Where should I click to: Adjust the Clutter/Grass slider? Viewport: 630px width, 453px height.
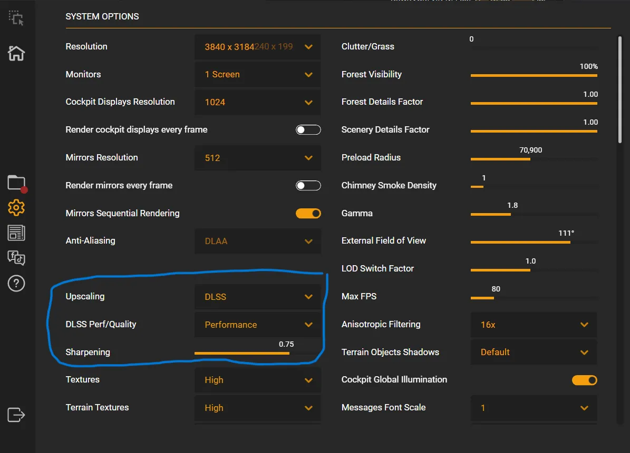tap(534, 48)
